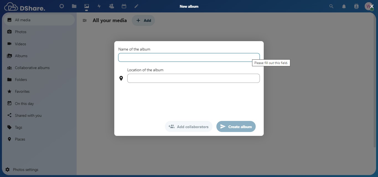Click the Location of the album field
378x177 pixels.
tap(193, 78)
